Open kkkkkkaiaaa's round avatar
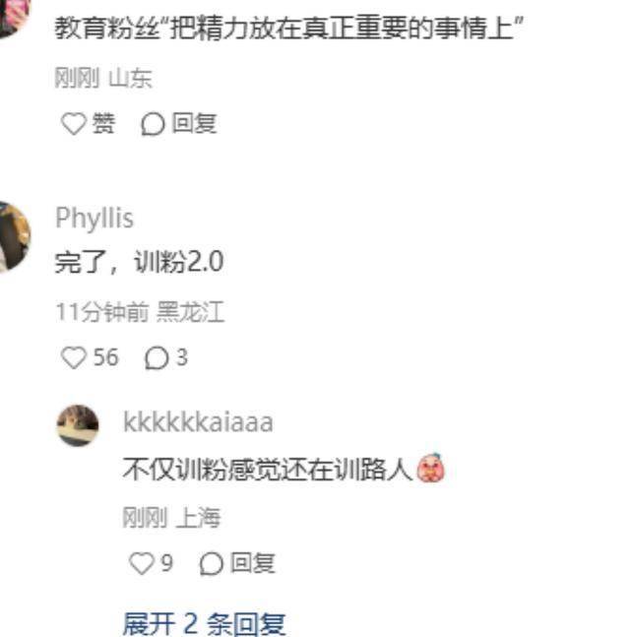The image size is (630, 637). [x=78, y=425]
